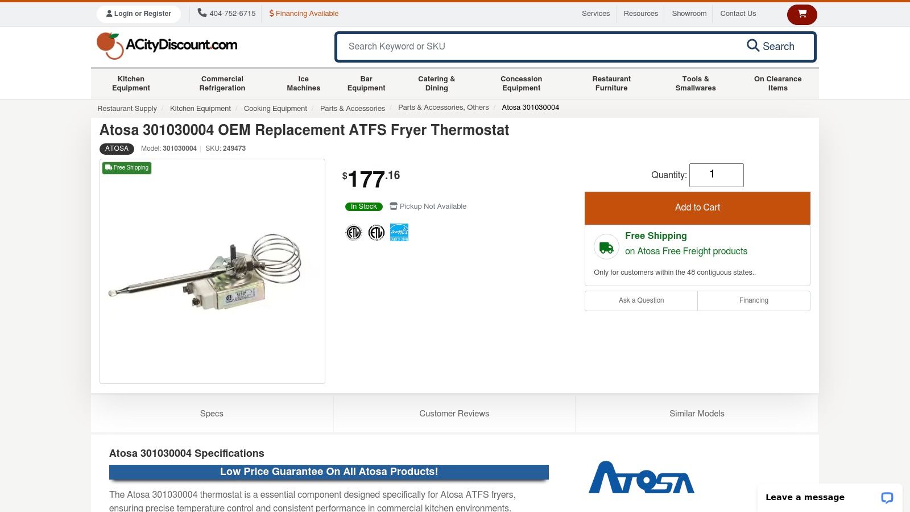
Task: Focus the Search Keyword or SKU field
Action: 535,47
